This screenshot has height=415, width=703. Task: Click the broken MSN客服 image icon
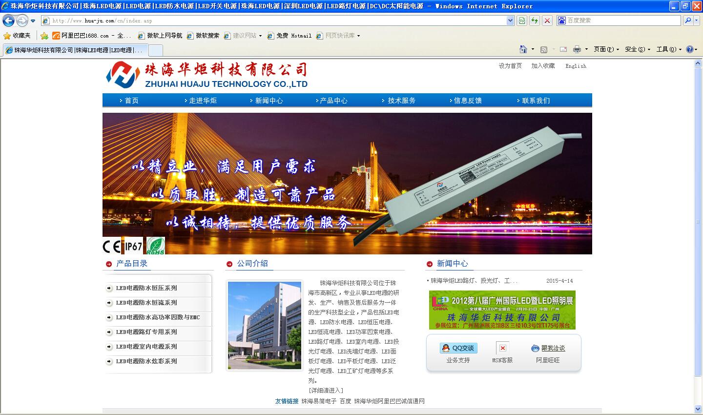pos(502,348)
